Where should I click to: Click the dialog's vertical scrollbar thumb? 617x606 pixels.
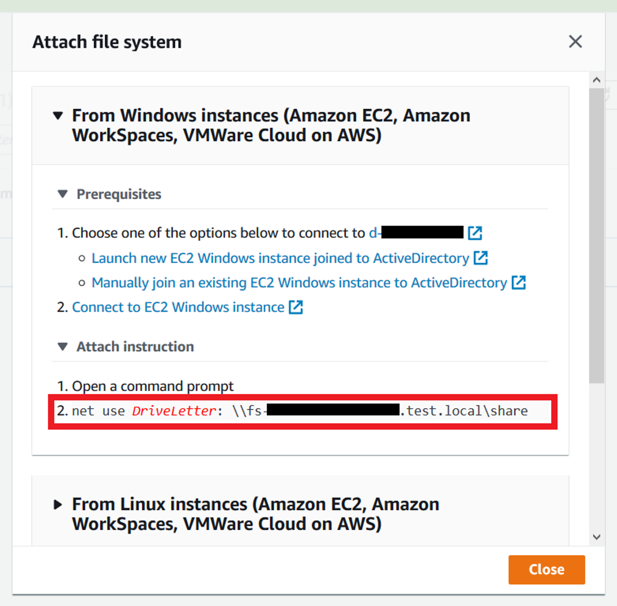click(596, 236)
